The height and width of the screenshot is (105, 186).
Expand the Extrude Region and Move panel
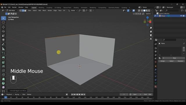(17, 91)
